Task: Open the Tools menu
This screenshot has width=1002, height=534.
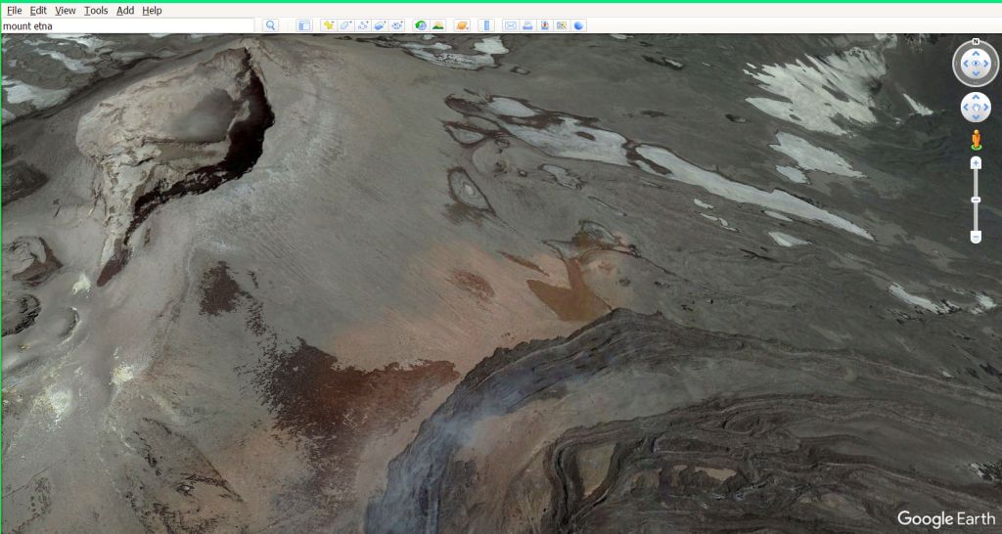Action: (x=96, y=10)
